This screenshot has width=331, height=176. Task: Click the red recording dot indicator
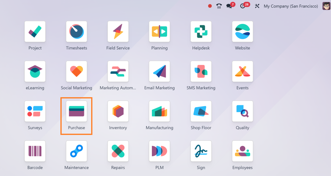point(210,6)
